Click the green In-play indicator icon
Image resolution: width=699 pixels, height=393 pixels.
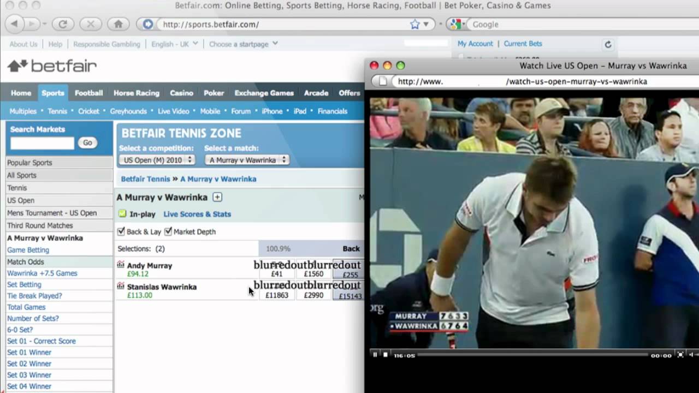click(122, 214)
